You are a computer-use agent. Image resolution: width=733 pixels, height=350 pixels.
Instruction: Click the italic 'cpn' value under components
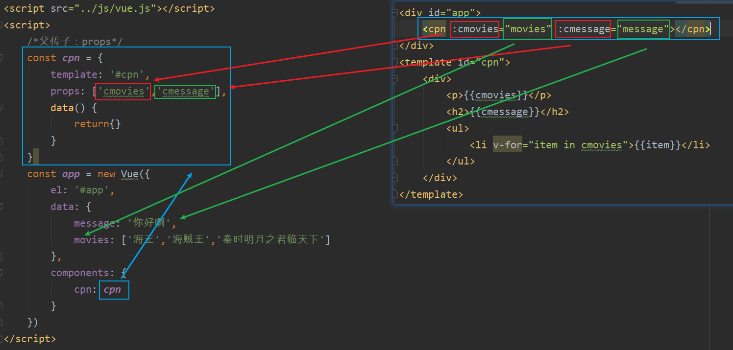(x=112, y=289)
